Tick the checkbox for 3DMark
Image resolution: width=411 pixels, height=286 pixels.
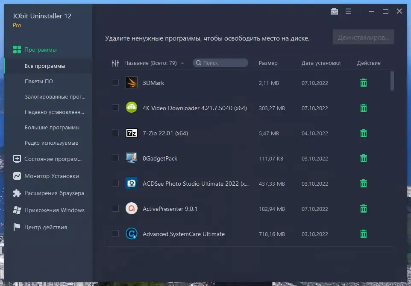coord(115,82)
